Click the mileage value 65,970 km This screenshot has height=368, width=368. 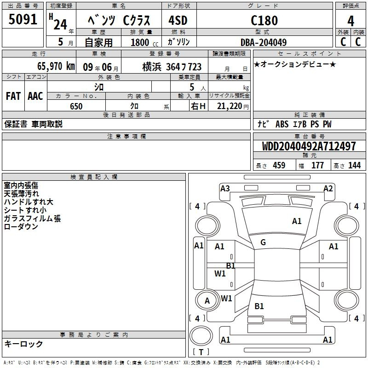click(56, 66)
